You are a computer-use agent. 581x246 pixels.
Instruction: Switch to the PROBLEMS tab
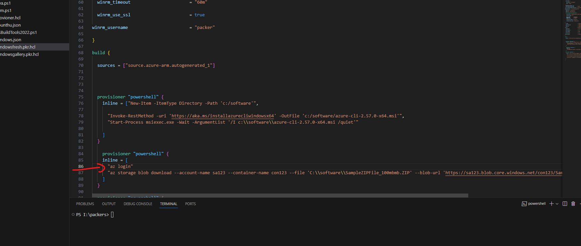pos(85,204)
